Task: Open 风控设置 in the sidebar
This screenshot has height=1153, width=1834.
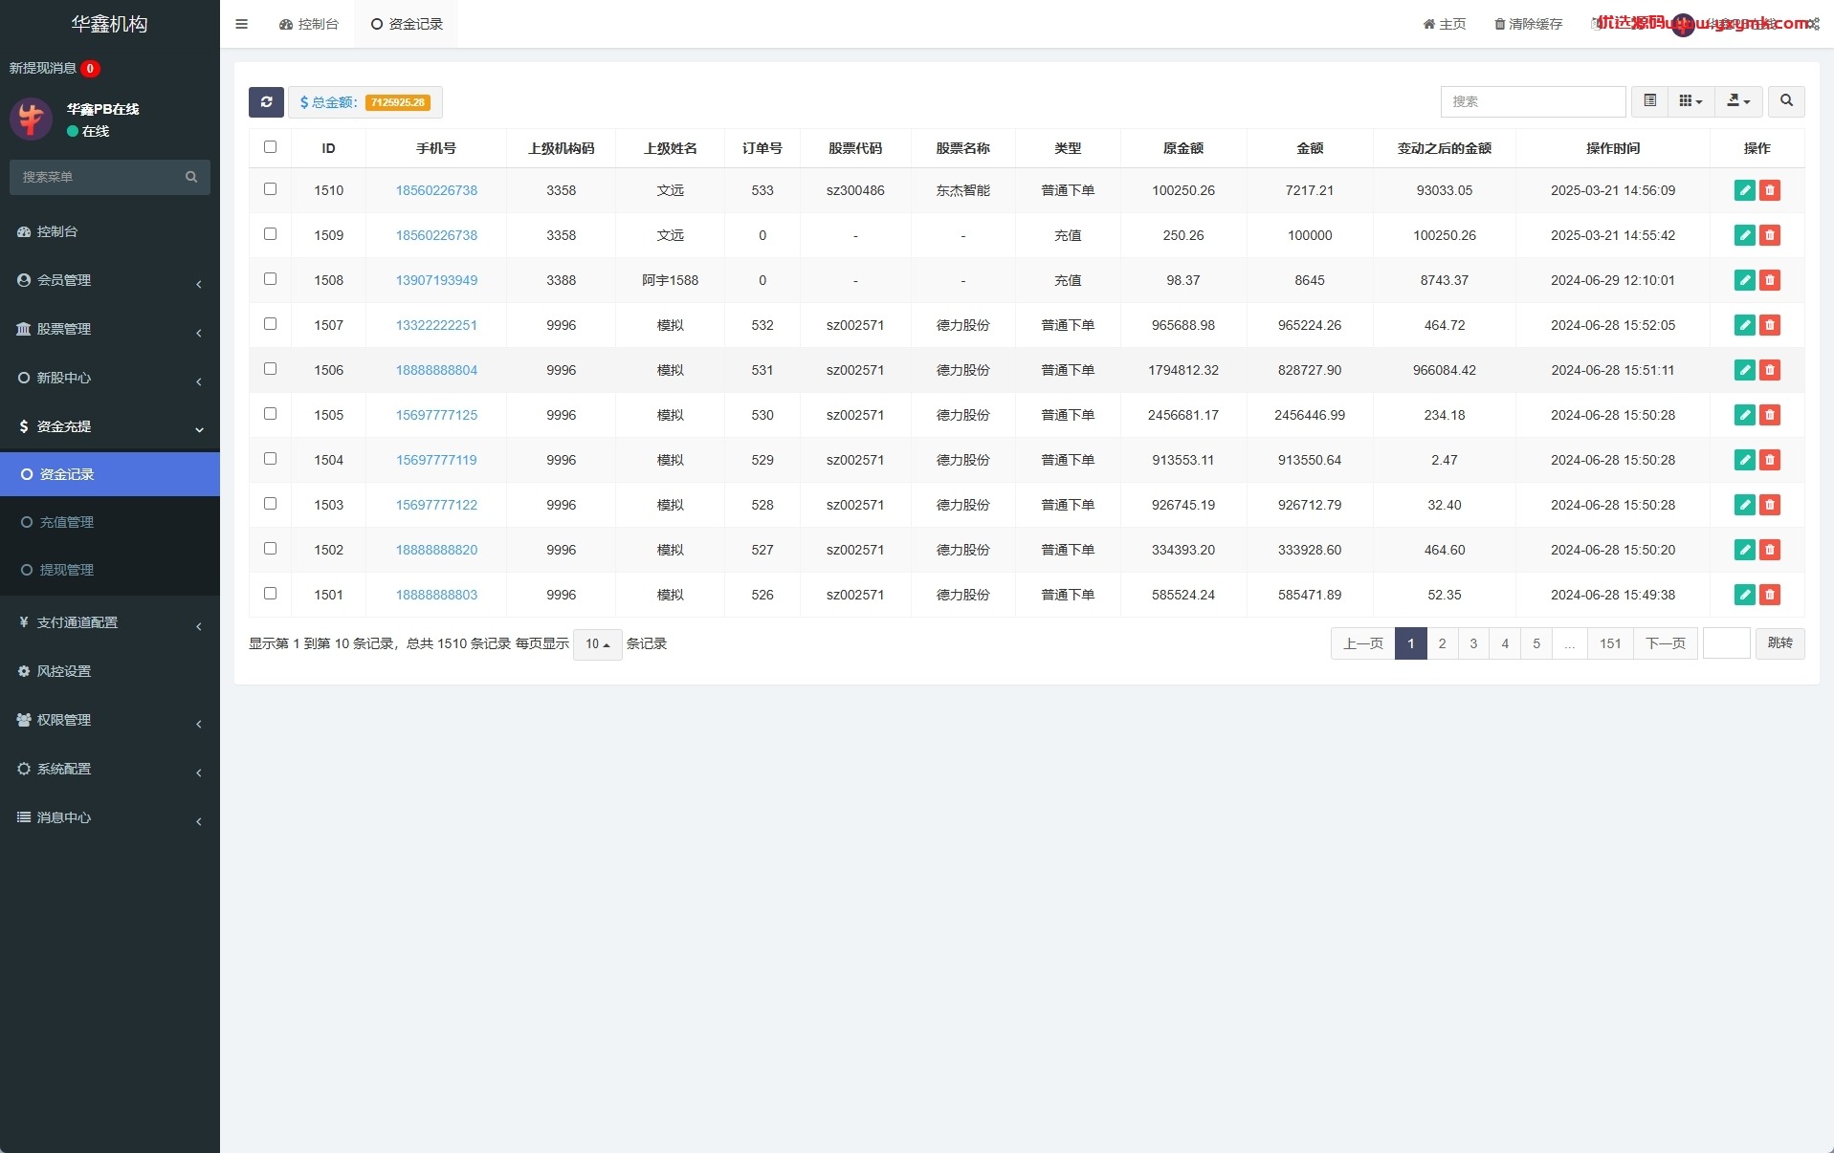Action: click(x=110, y=671)
